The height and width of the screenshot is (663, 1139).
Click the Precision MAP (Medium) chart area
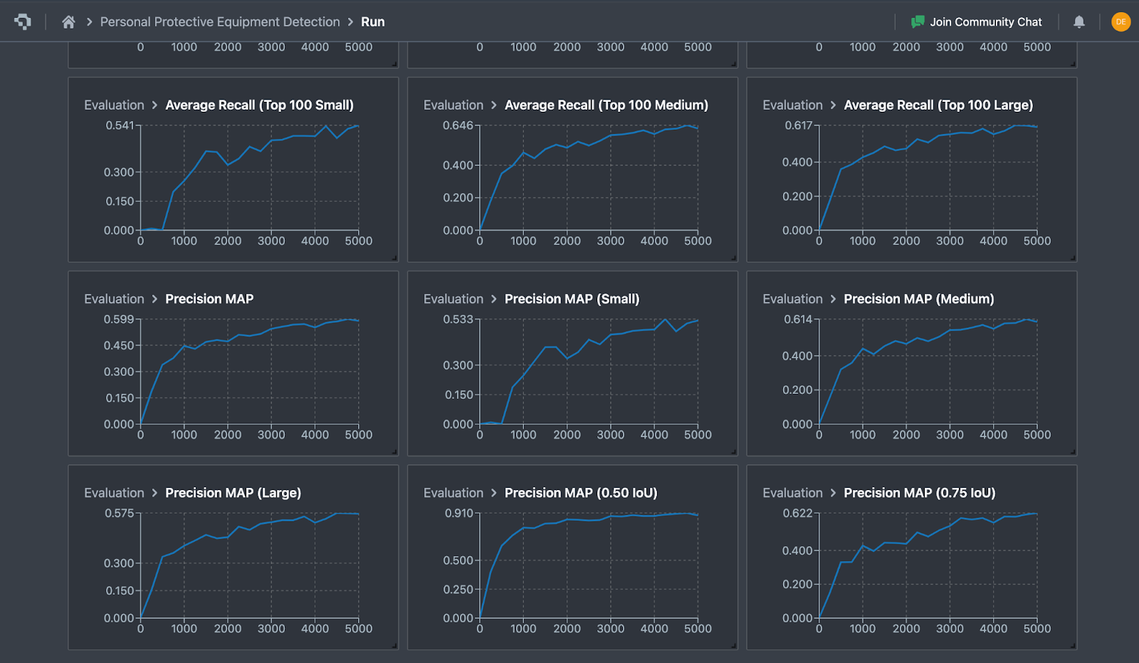coord(925,370)
